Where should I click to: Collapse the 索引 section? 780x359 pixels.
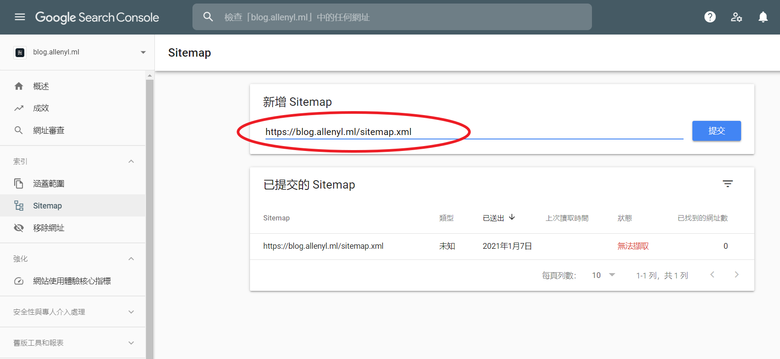point(131,162)
